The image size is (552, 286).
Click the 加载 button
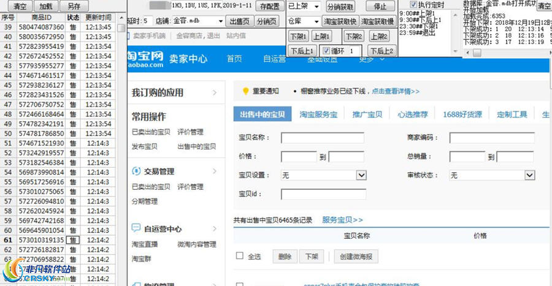click(46, 6)
